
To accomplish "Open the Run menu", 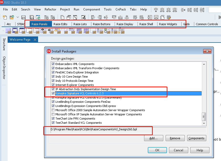I will (76, 9).
